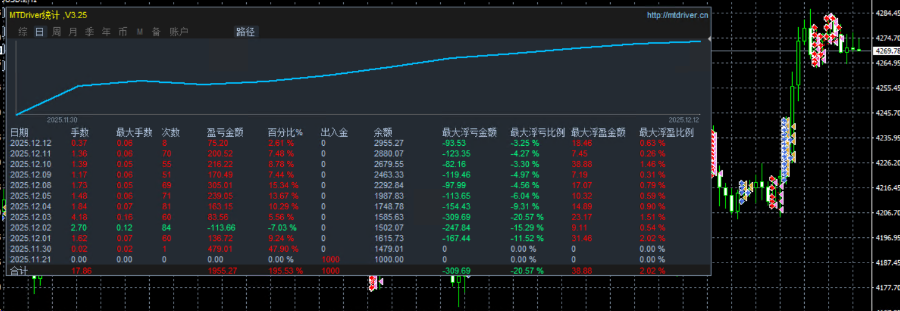Screen dimensions: 900x311
Task: Open the http://mtdriver.cn link
Action: tap(677, 15)
